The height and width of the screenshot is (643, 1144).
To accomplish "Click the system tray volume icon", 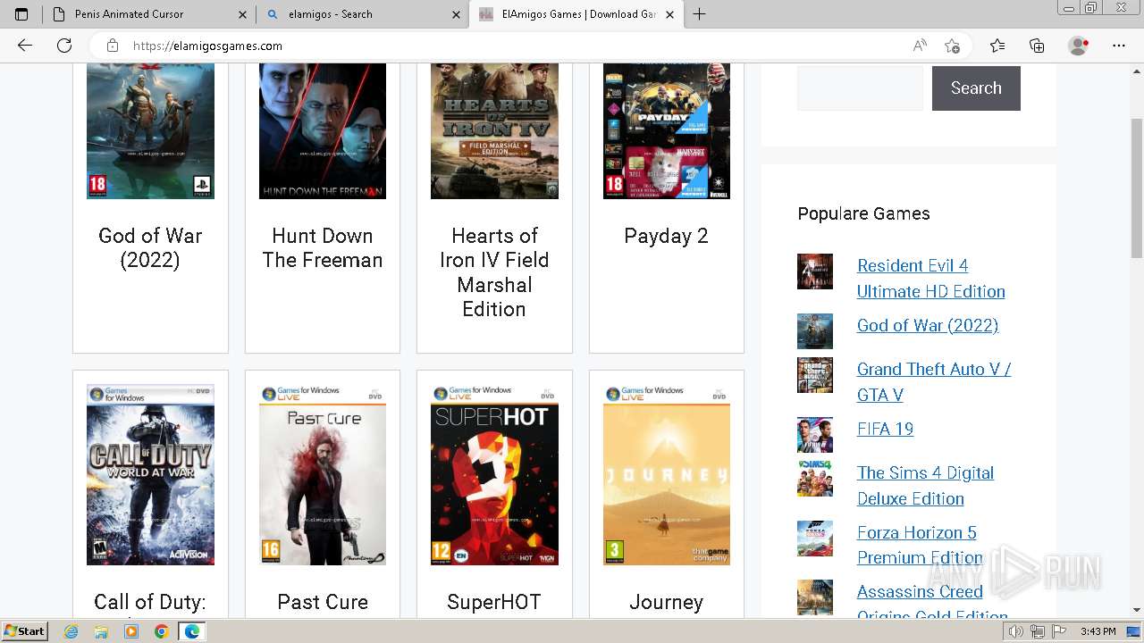I will point(1016,631).
